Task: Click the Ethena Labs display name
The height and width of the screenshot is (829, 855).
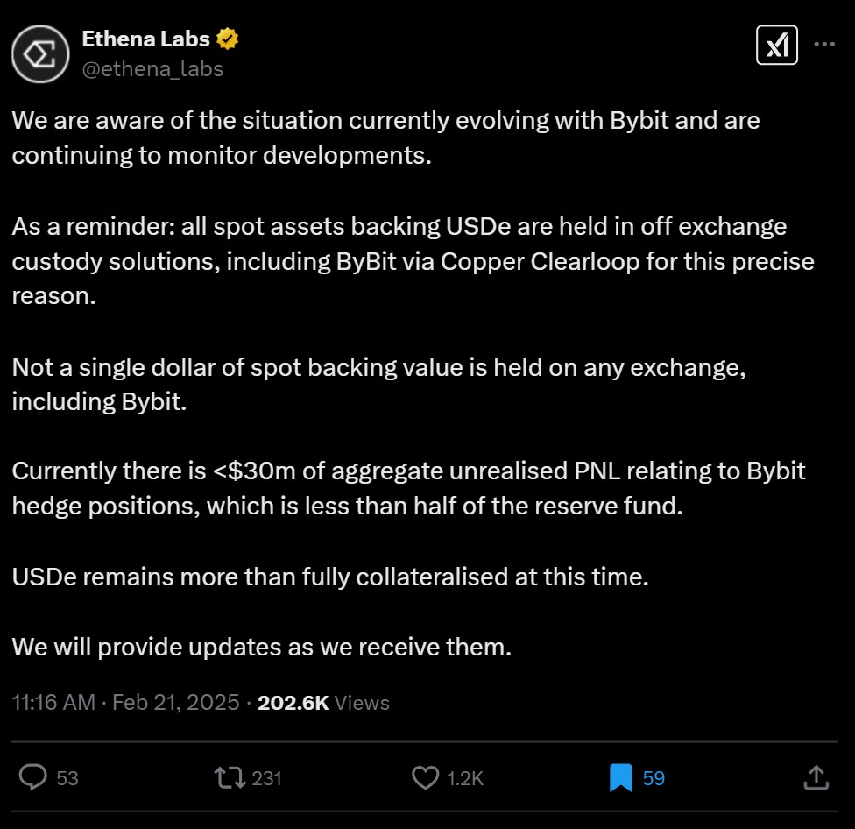Action: 145,39
